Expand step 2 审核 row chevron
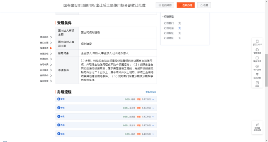 coord(153,108)
